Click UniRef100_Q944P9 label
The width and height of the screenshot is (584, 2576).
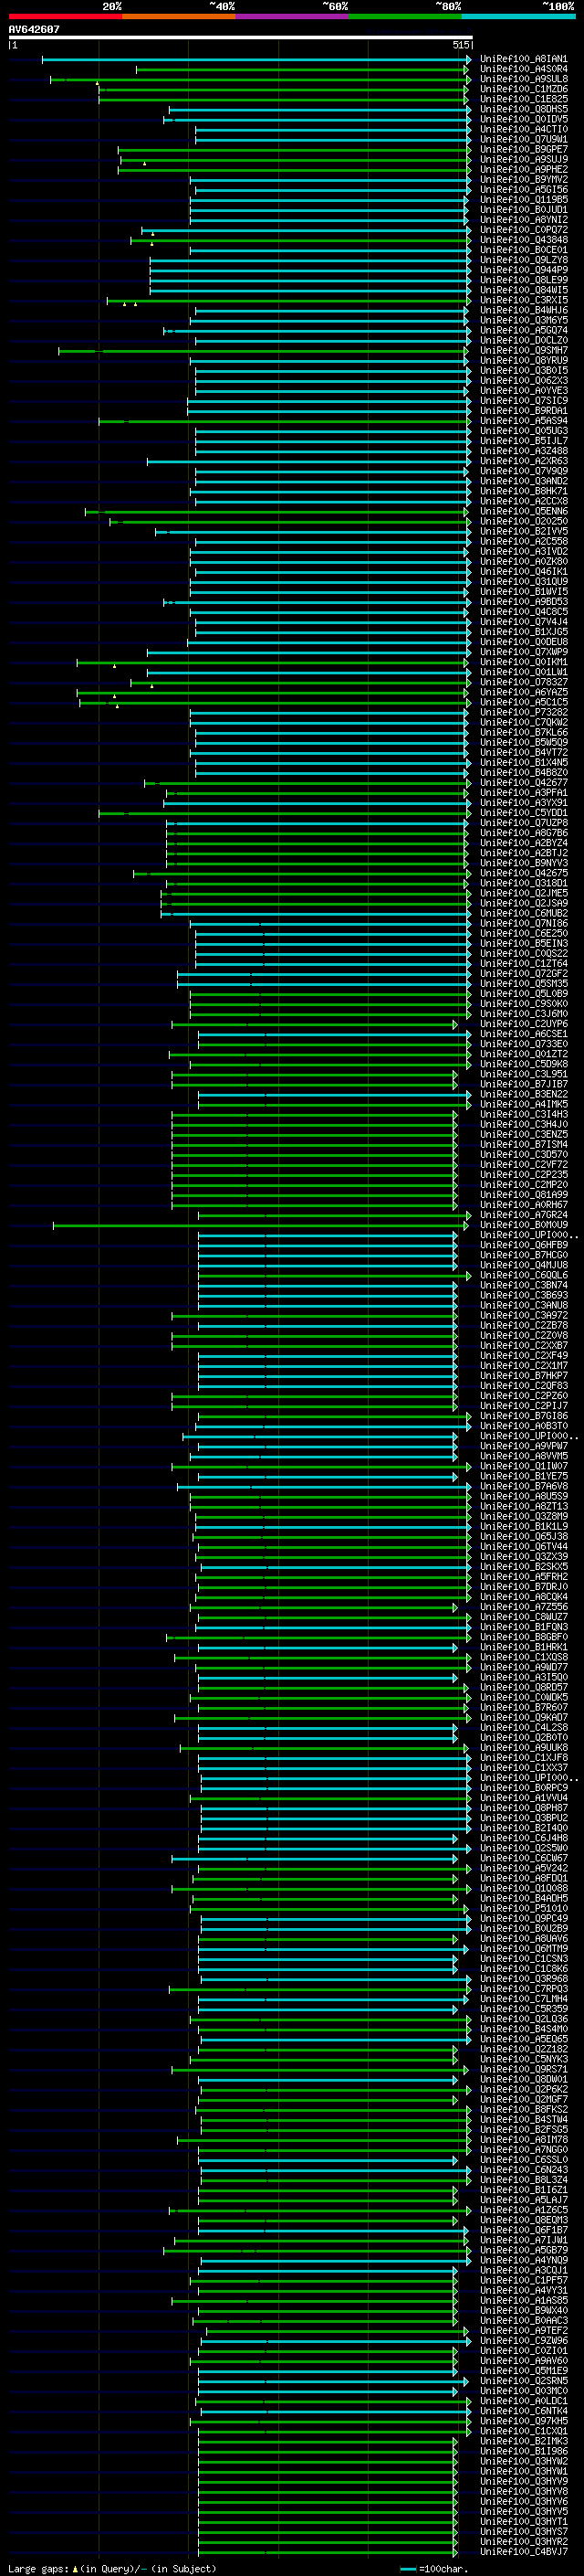(x=523, y=270)
